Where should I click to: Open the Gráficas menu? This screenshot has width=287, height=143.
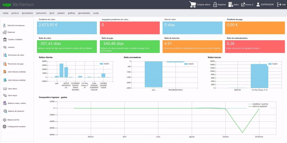71,13
